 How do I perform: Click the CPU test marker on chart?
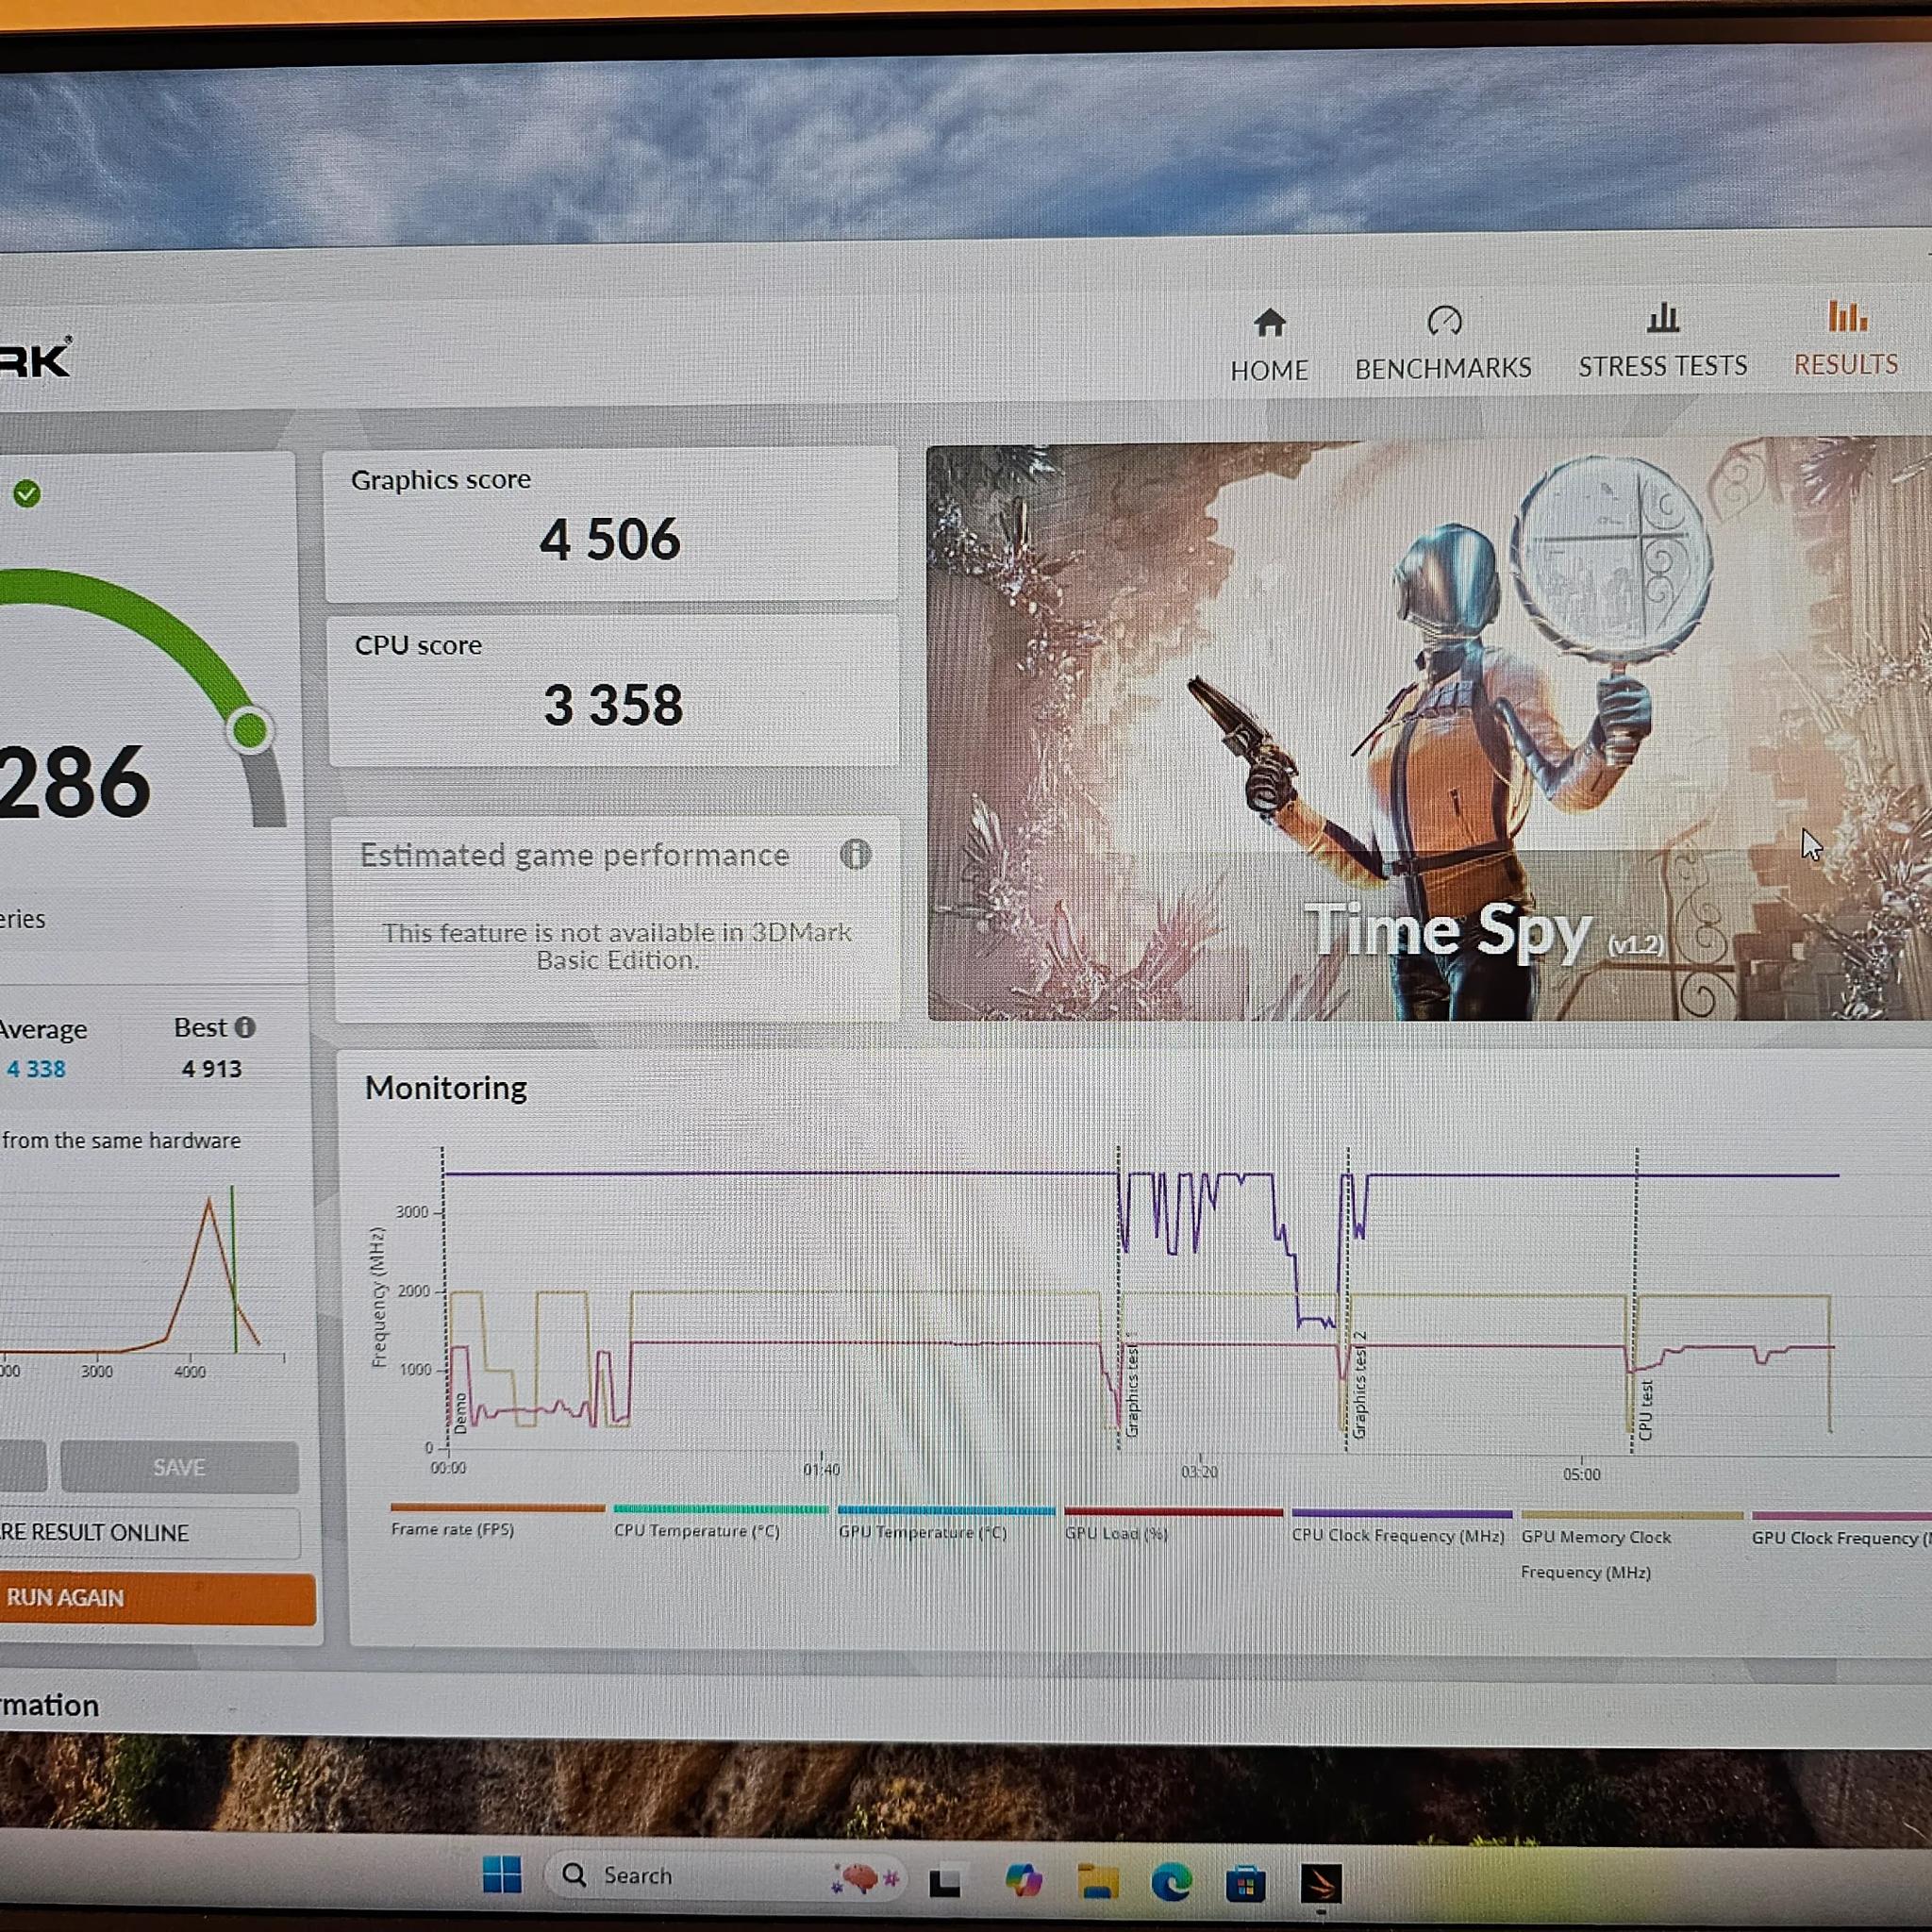coord(1646,1410)
